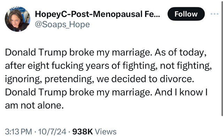Open the HopeyC-Post-Menopausal display name
This screenshot has height=140, width=223.
98,14
